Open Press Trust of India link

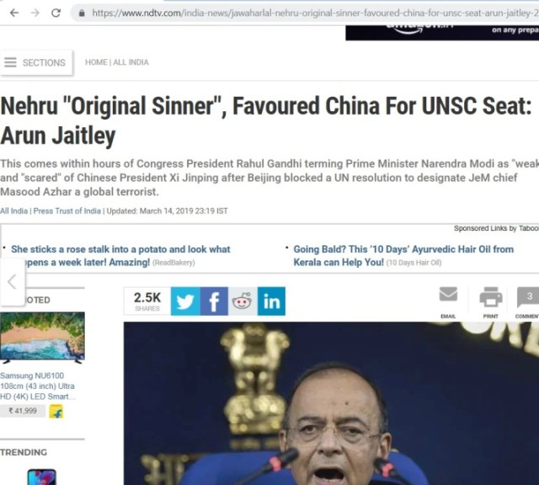click(67, 211)
